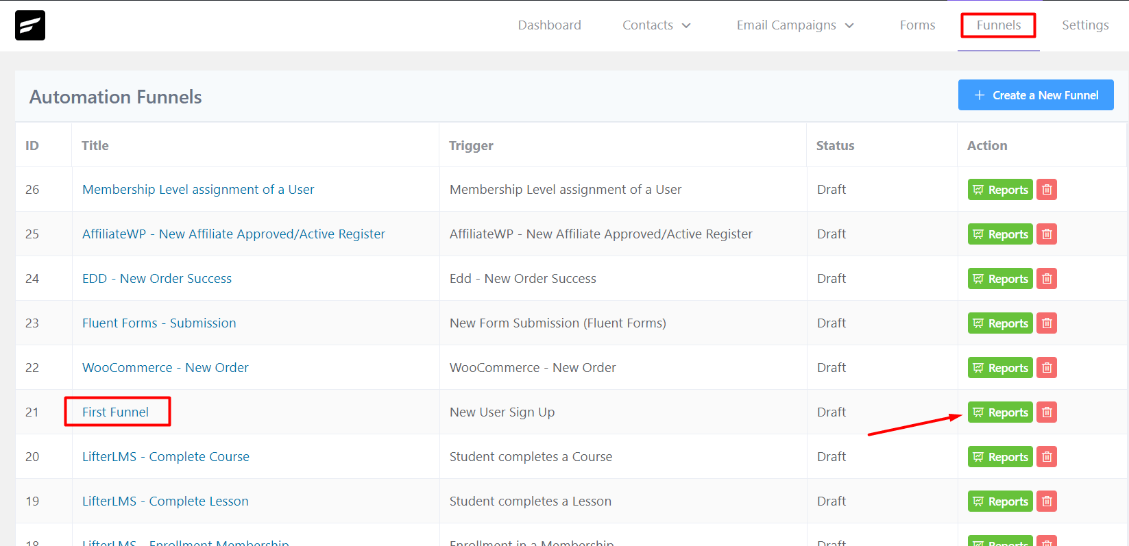Open Reports for WooCommerce New Order
The height and width of the screenshot is (546, 1129).
pos(1000,368)
